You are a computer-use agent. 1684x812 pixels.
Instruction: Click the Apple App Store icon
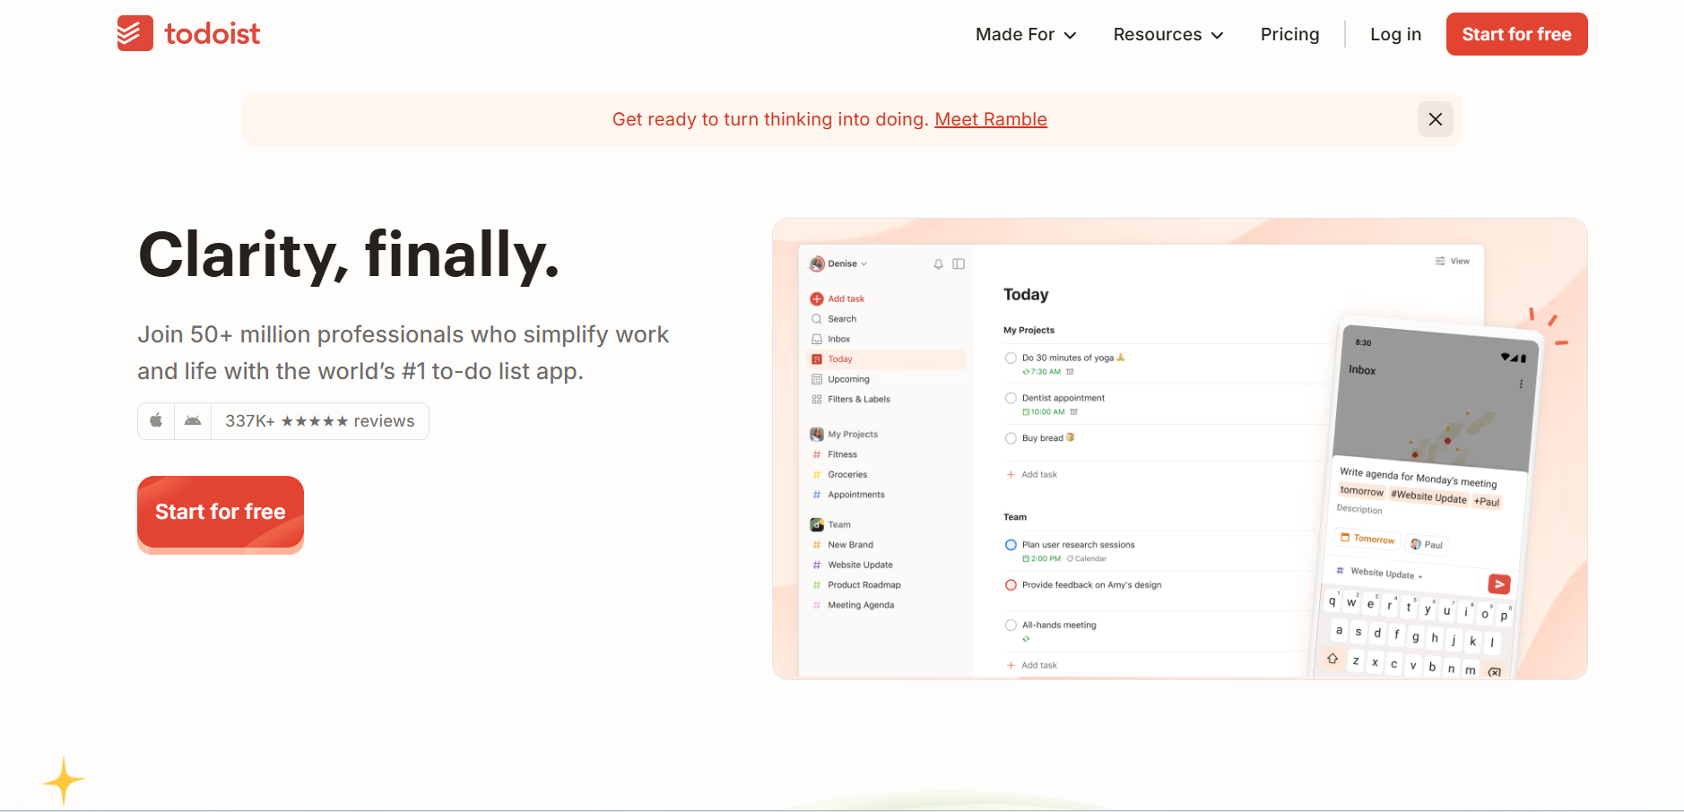click(156, 420)
